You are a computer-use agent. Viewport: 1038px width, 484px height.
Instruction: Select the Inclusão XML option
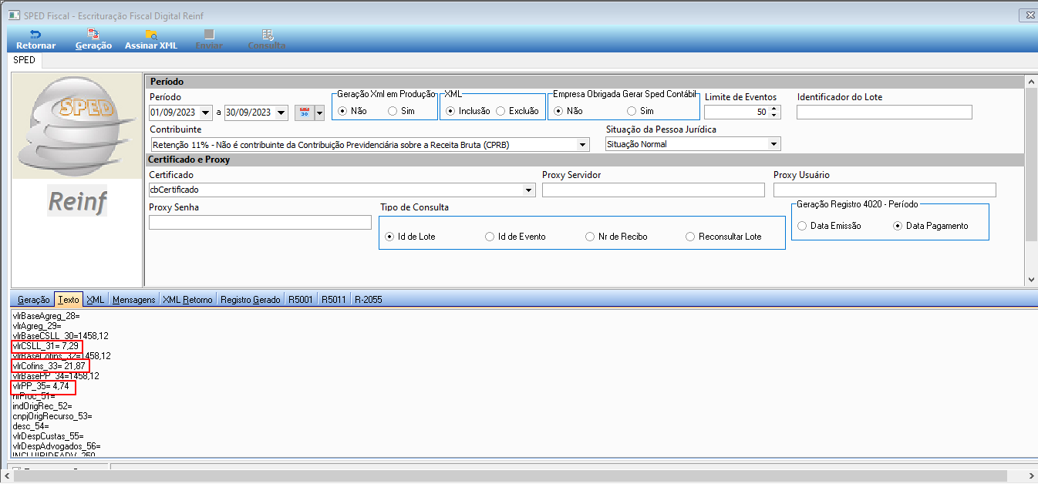450,111
